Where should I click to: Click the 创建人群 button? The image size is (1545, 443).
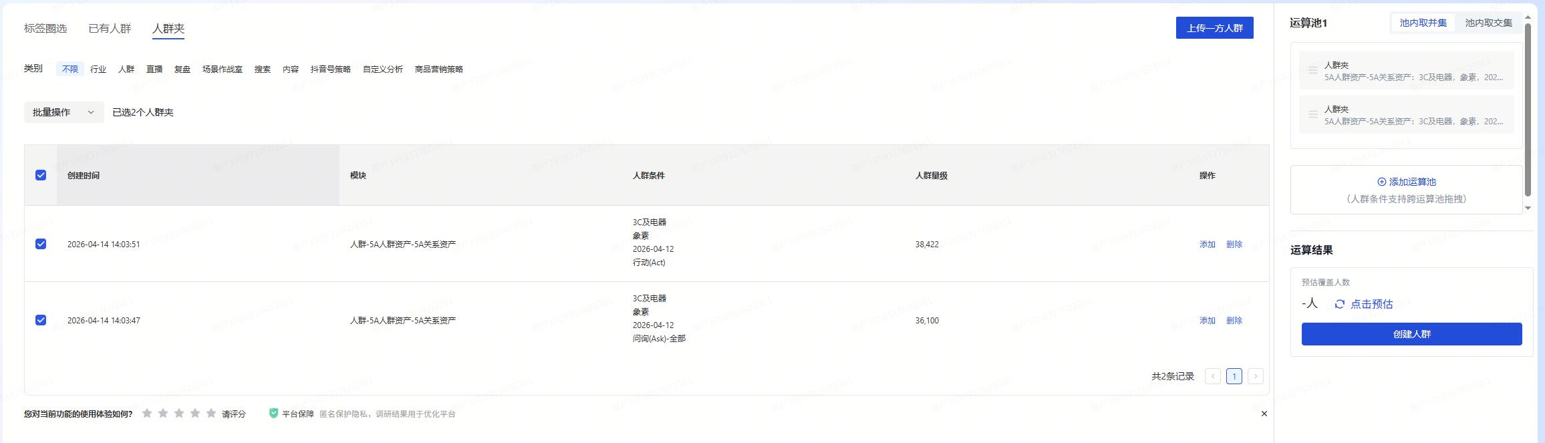(1412, 334)
